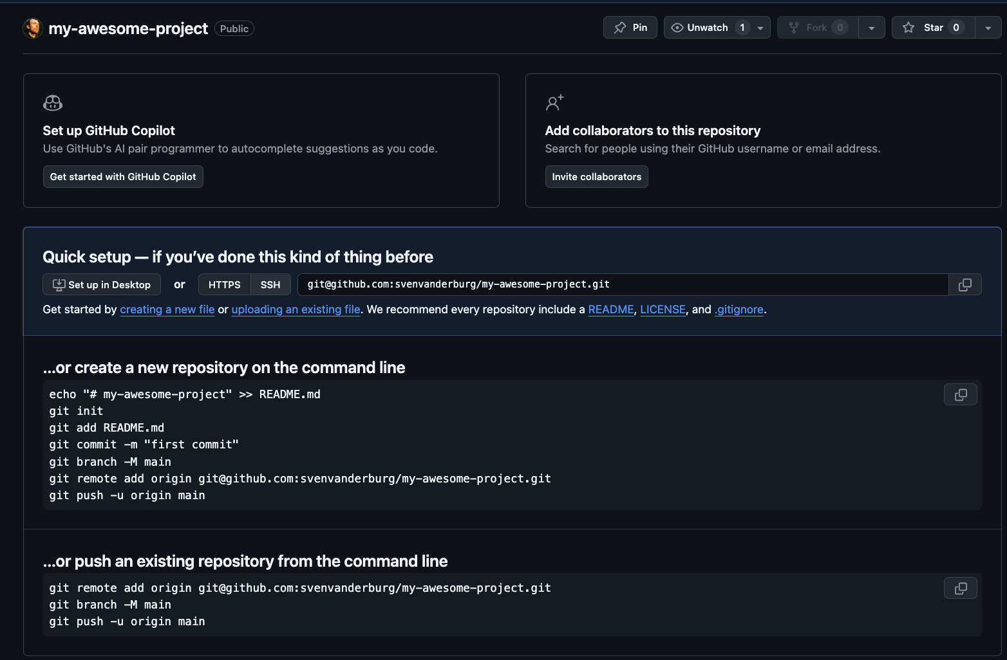Click the Public visibility badge

click(x=234, y=28)
